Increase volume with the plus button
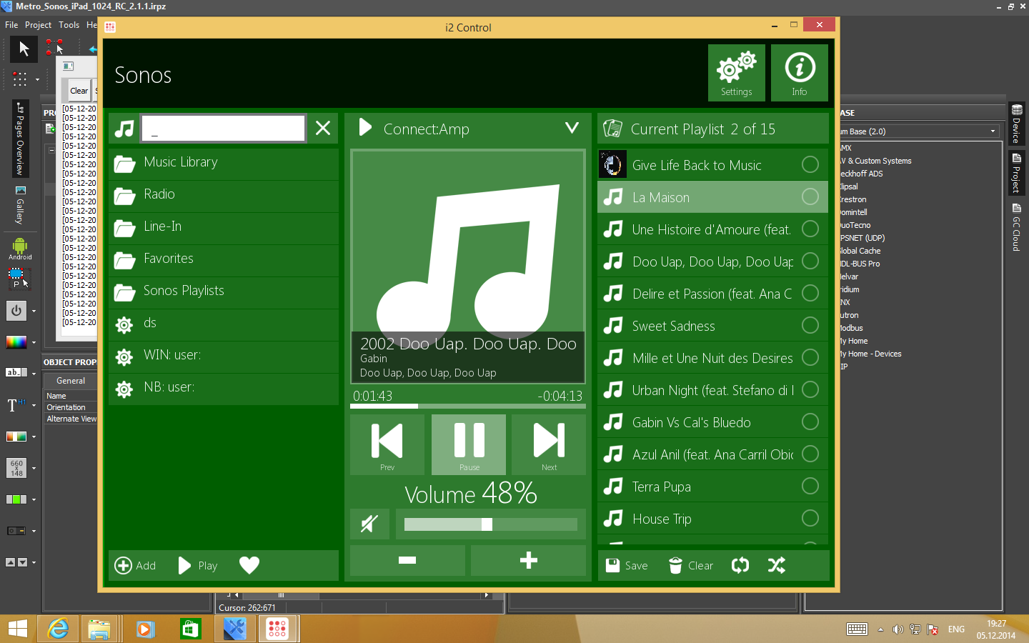Viewport: 1029px width, 643px height. (529, 560)
